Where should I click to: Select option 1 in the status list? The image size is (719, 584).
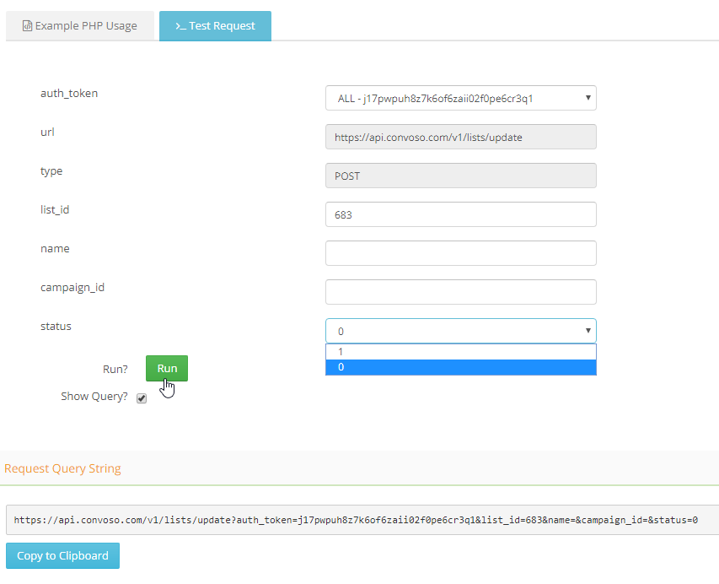coord(460,352)
